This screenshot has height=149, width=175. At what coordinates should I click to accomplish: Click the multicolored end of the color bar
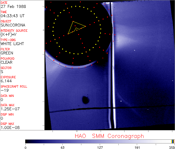click(x=173, y=141)
